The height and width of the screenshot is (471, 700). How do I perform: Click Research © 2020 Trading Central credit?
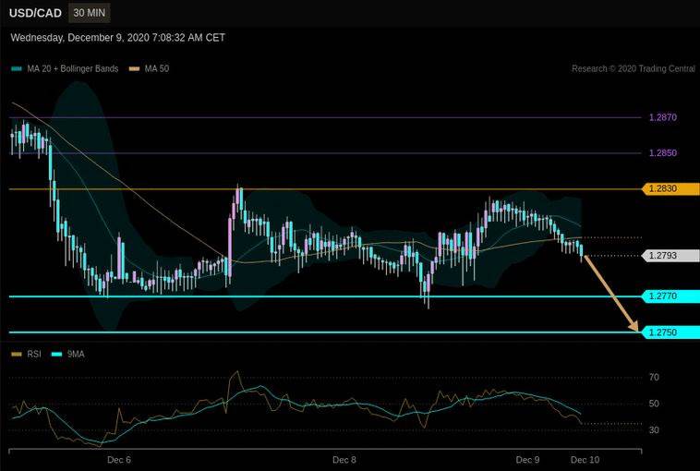633,68
